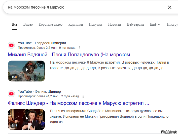The image size is (178, 135).
Task: Expand the Ещё dropdown menu
Action: [155, 24]
